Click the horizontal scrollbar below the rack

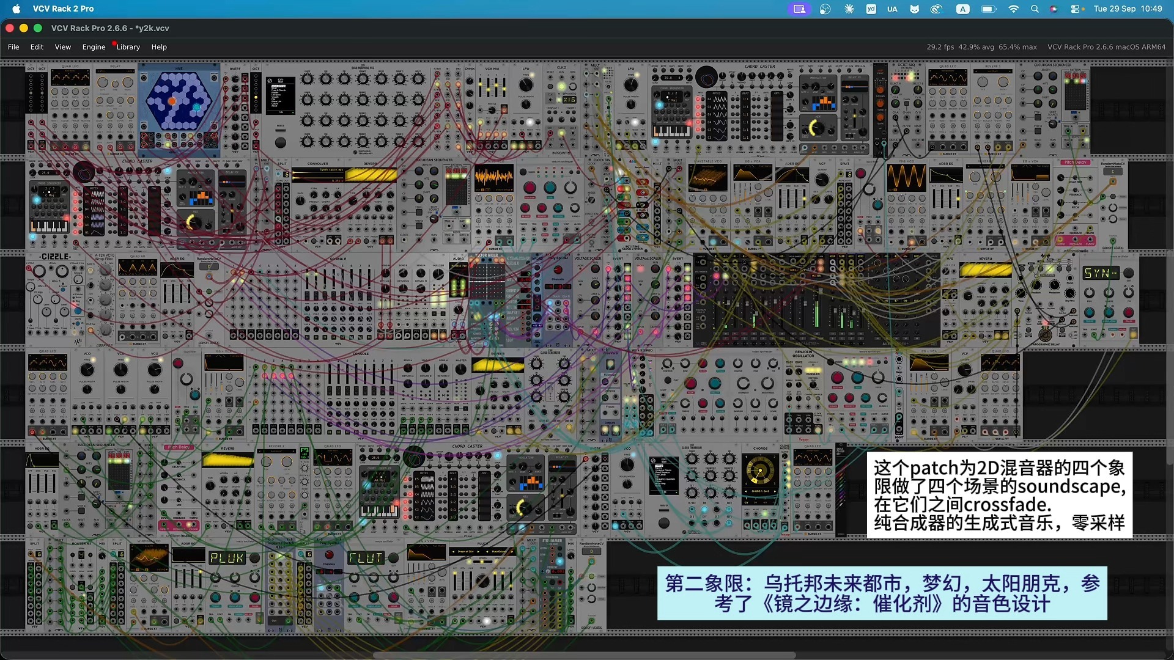[x=584, y=655]
